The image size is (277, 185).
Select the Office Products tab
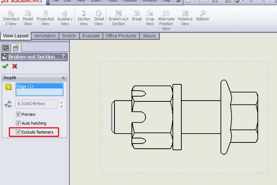coord(121,36)
